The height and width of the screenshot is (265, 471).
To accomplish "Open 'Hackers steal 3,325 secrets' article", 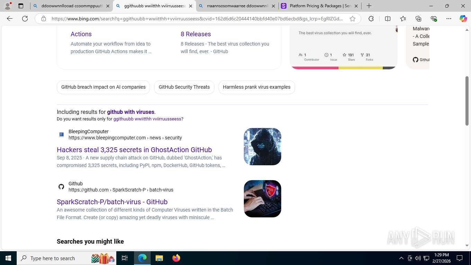I will [x=134, y=150].
